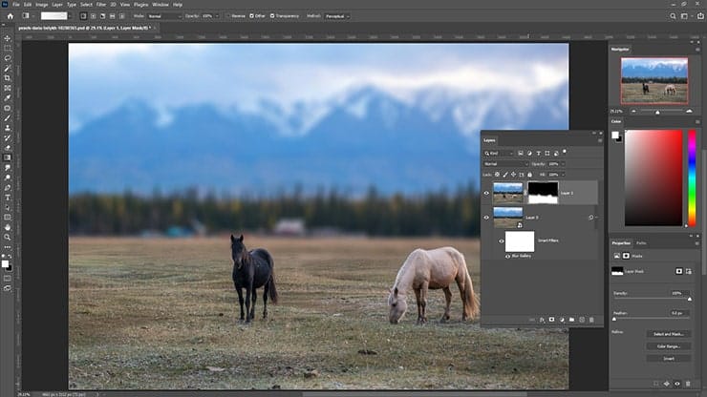Click the text layer filter icon
707x397 pixels.
pos(538,154)
